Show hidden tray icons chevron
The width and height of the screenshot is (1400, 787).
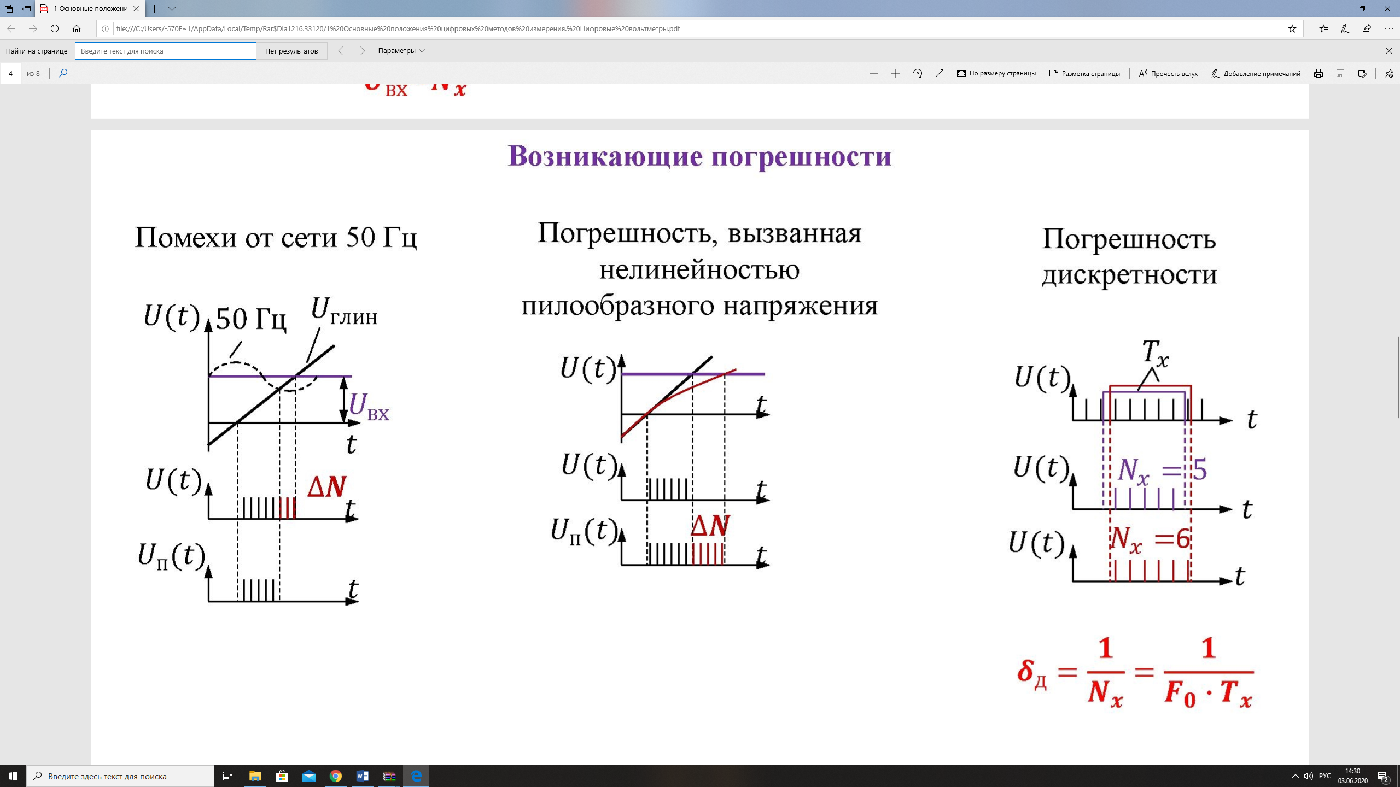pos(1295,776)
